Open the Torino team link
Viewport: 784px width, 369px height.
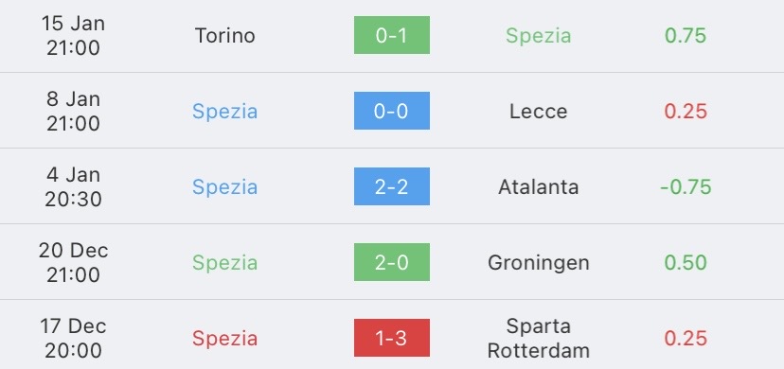[x=225, y=35]
